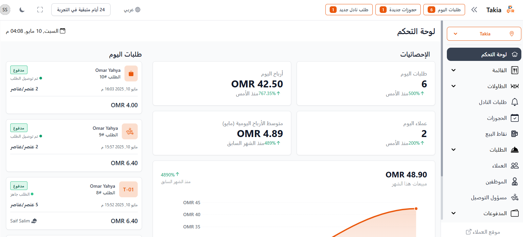
Task: Collapse the sidebar with double chevron icon
Action: [474, 10]
